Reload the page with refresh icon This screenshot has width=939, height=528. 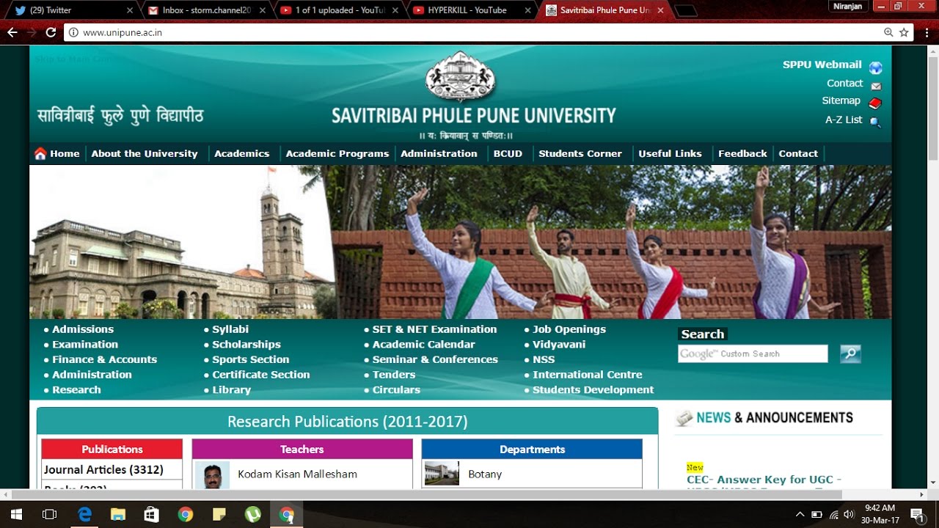[x=51, y=32]
